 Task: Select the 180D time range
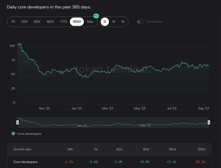(50, 22)
